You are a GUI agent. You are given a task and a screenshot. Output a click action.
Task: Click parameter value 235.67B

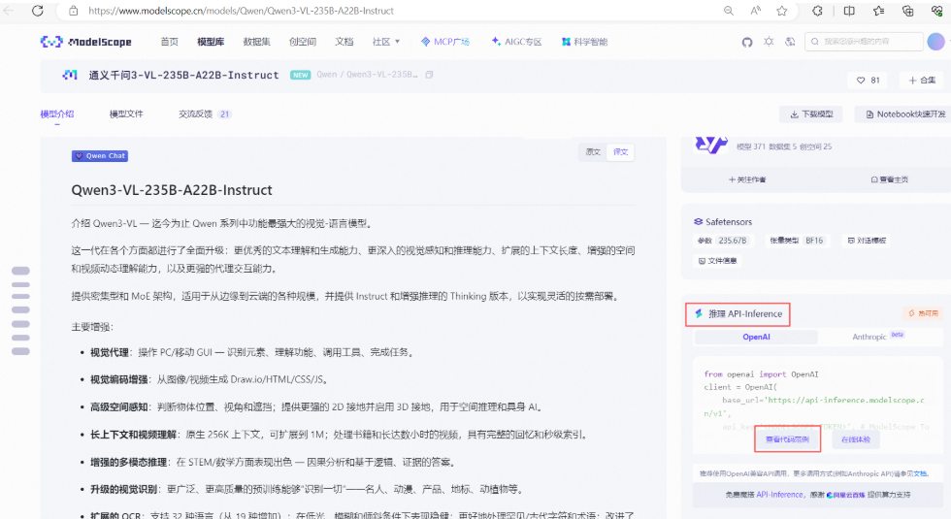tap(733, 241)
